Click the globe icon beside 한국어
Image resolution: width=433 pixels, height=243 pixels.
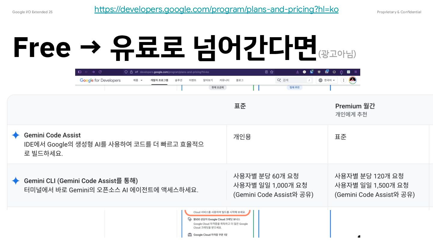click(321, 80)
